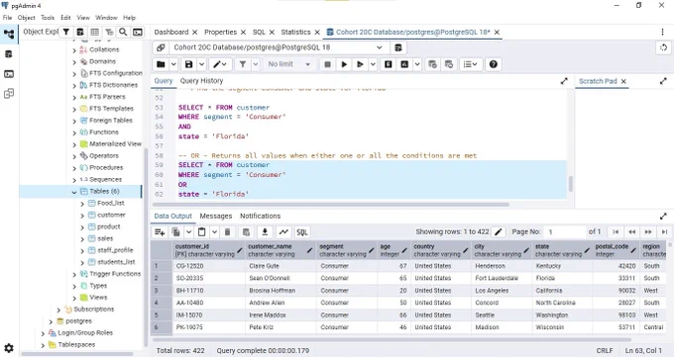Expand the customer table node
The height and width of the screenshot is (357, 674).
[x=82, y=216]
